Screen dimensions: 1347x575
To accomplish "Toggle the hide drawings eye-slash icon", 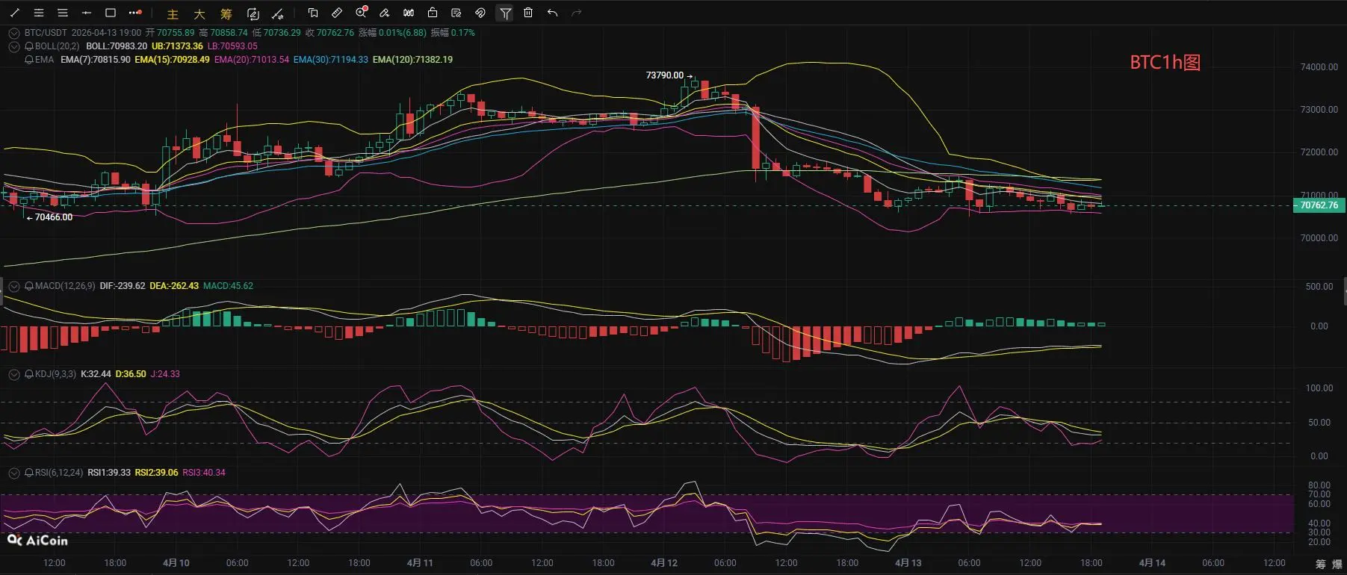I will pyautogui.click(x=480, y=13).
